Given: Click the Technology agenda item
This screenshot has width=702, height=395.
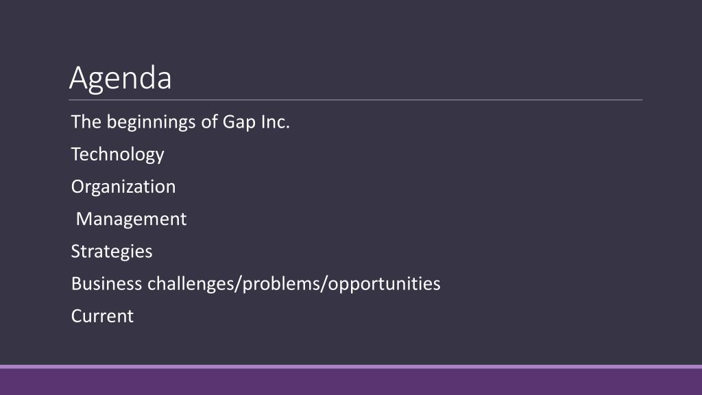Looking at the screenshot, I should [118, 154].
